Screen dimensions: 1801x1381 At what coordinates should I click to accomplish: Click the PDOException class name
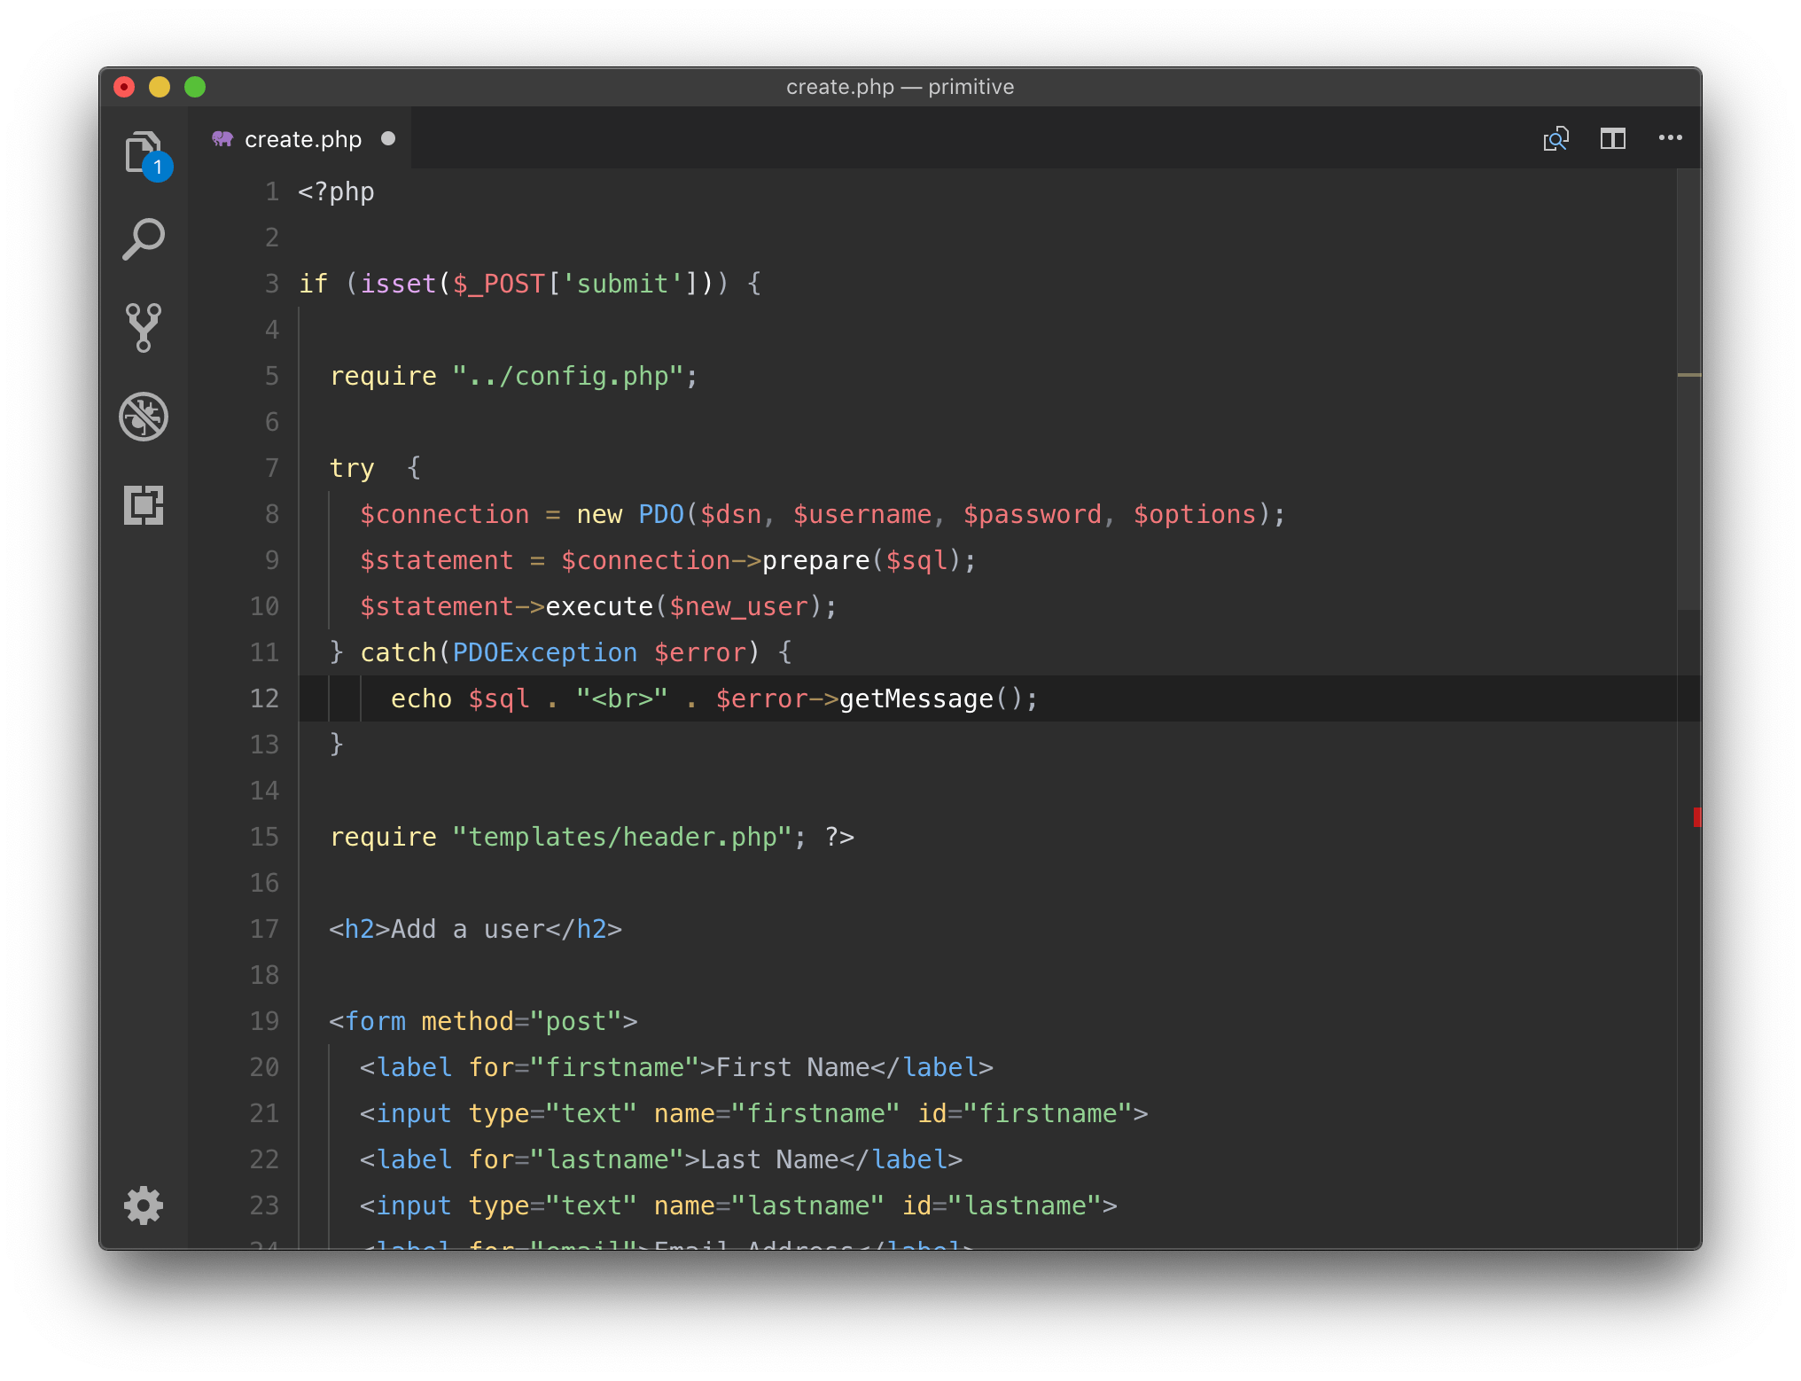click(x=544, y=653)
